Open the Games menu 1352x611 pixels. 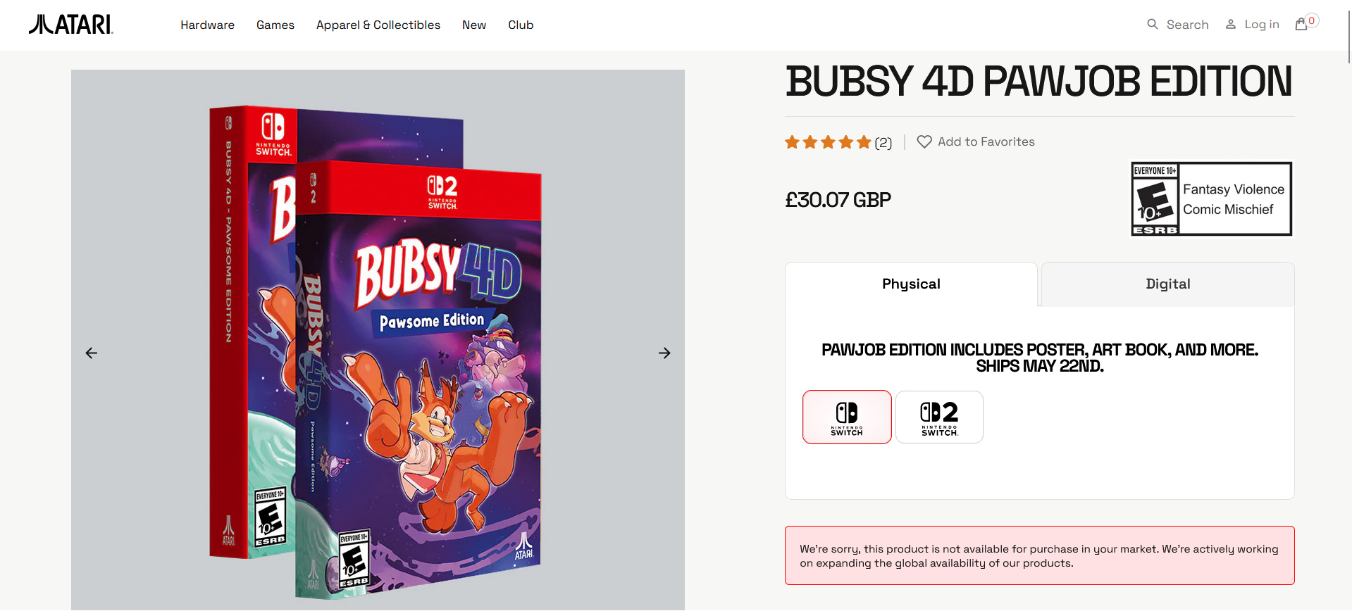point(275,25)
